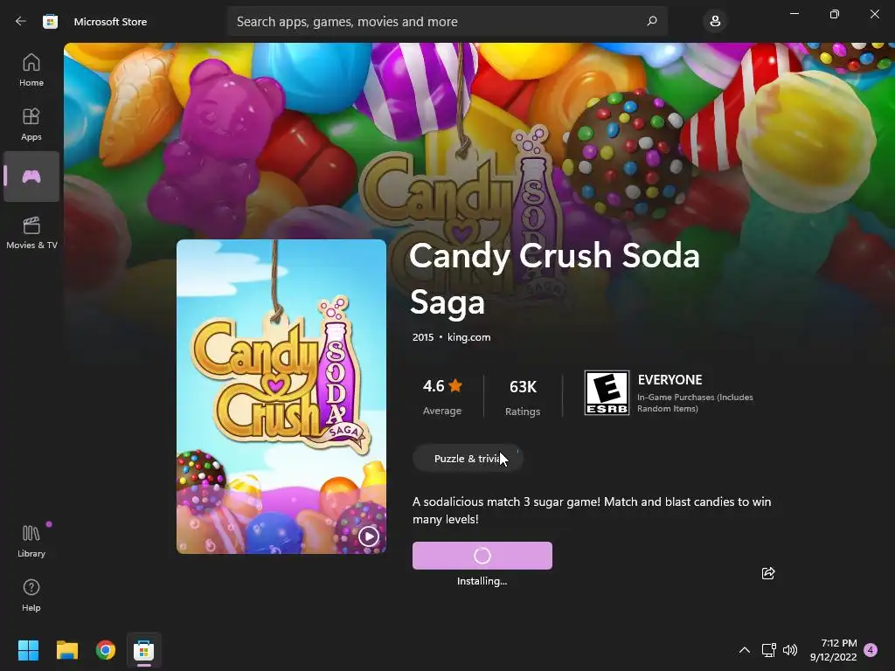895x671 pixels.
Task: Open the Library section
Action: (x=31, y=541)
